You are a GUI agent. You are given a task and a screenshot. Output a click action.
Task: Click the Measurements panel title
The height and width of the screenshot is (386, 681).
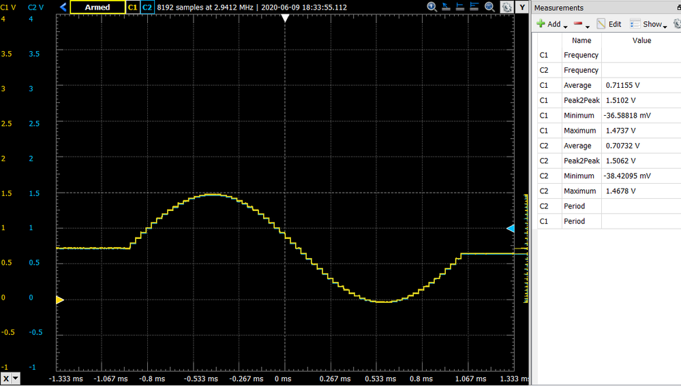[x=558, y=7]
